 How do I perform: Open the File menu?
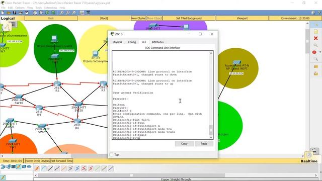tap(4, 8)
